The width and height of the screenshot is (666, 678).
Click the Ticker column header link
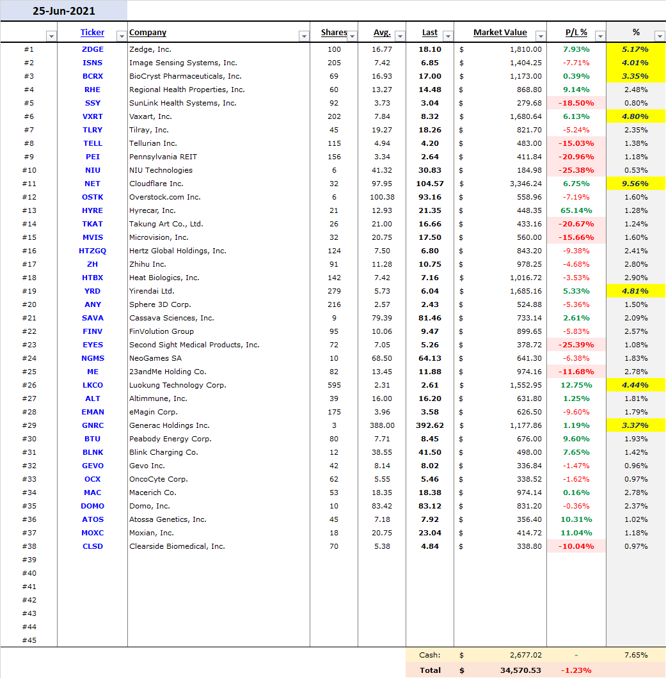coord(92,33)
